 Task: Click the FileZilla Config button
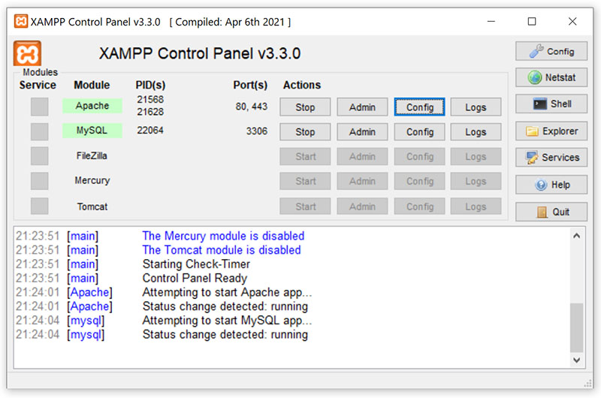pos(420,156)
